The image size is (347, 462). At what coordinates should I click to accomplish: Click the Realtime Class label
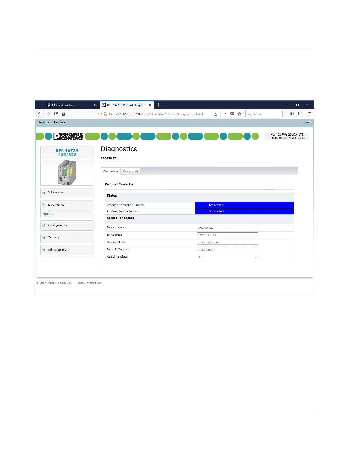tap(117, 257)
